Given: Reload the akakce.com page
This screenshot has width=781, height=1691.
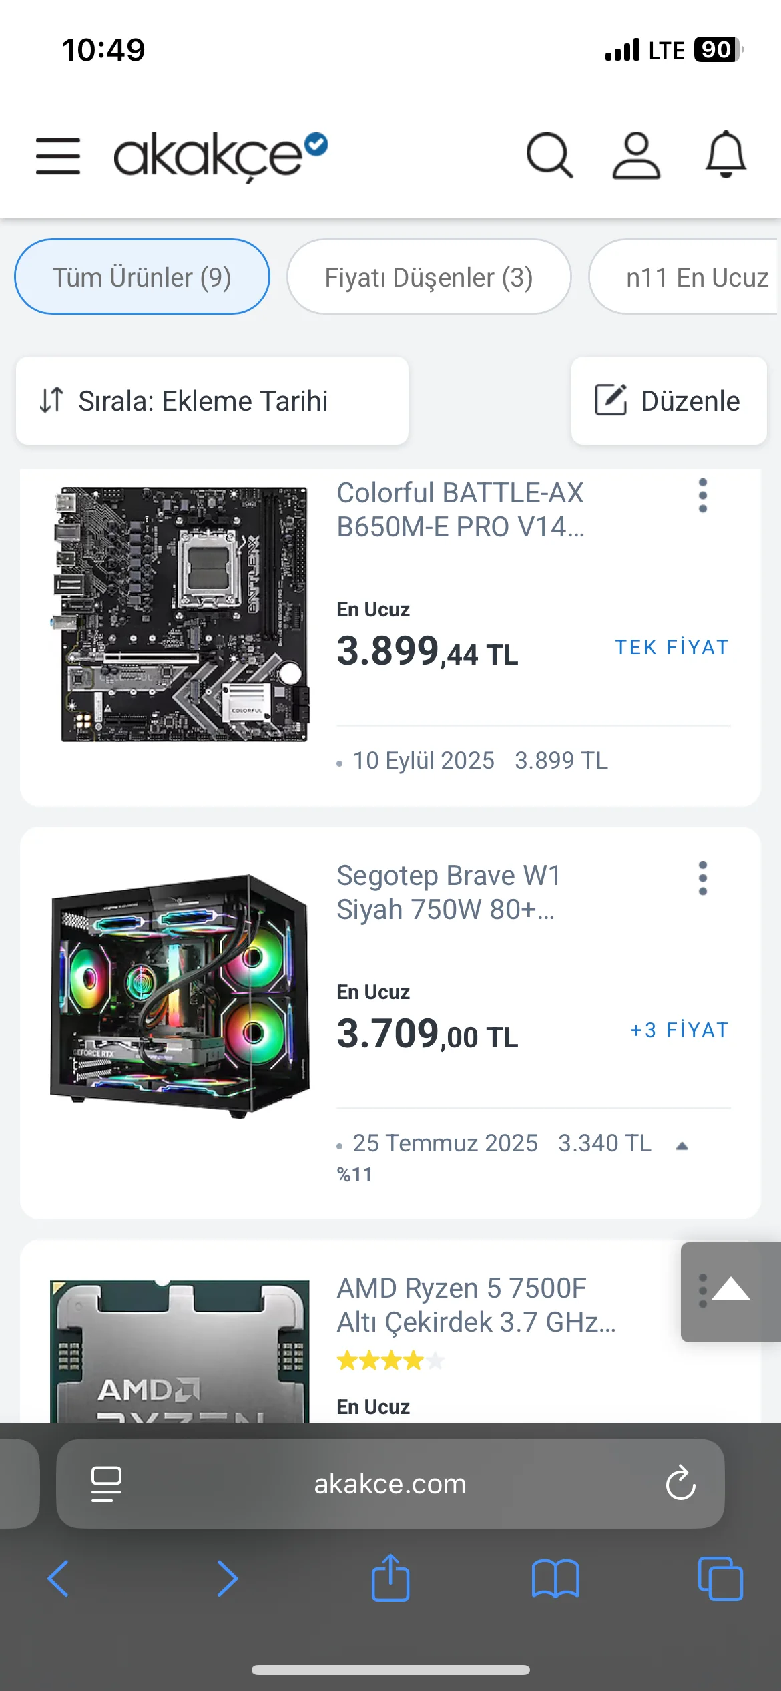Looking at the screenshot, I should (x=680, y=1483).
